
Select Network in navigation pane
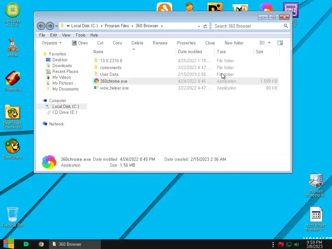[56, 124]
